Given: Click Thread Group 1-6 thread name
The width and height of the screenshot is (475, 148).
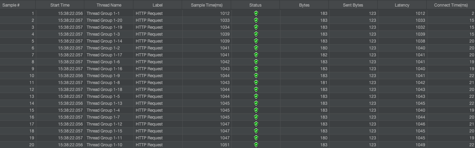Looking at the screenshot, I should pos(109,62).
